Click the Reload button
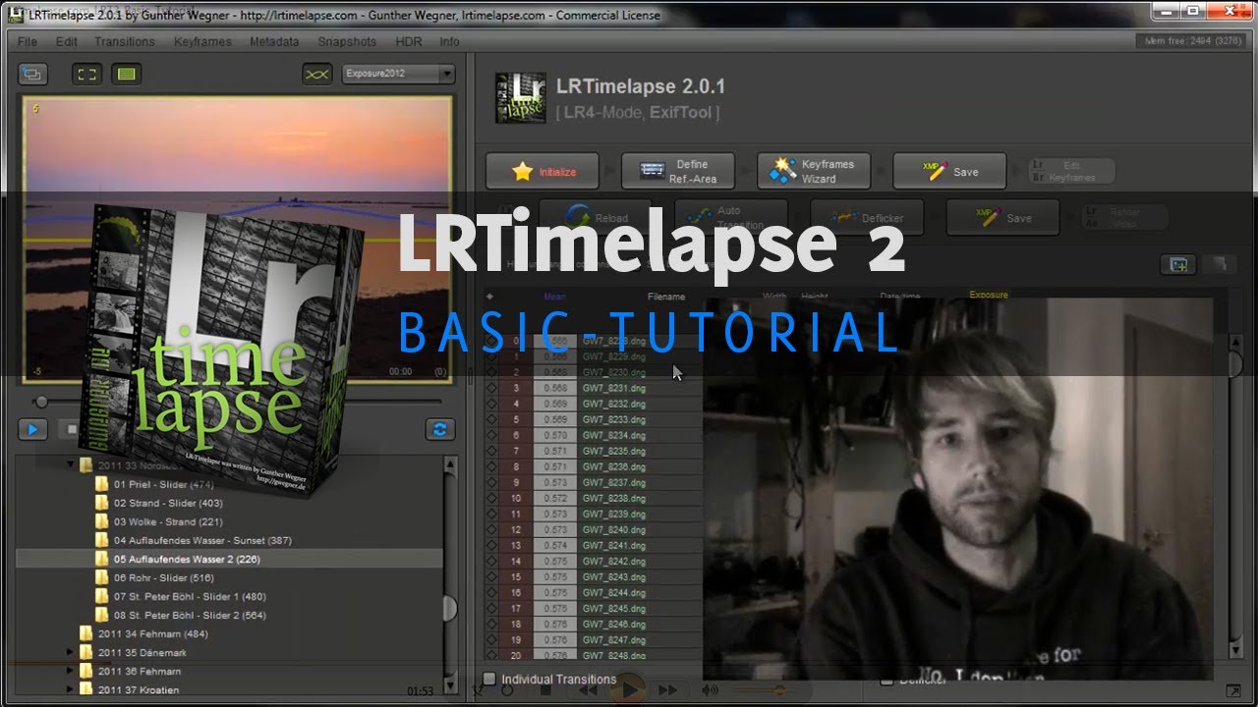This screenshot has height=707, width=1258. [596, 218]
